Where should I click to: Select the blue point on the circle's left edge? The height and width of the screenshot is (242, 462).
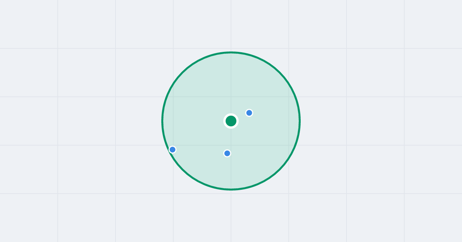tap(172, 149)
